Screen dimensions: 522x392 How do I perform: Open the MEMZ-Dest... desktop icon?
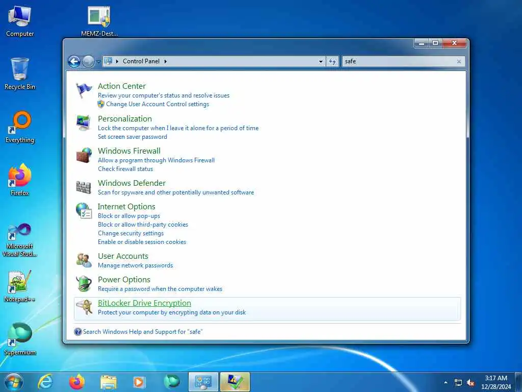coord(99,21)
